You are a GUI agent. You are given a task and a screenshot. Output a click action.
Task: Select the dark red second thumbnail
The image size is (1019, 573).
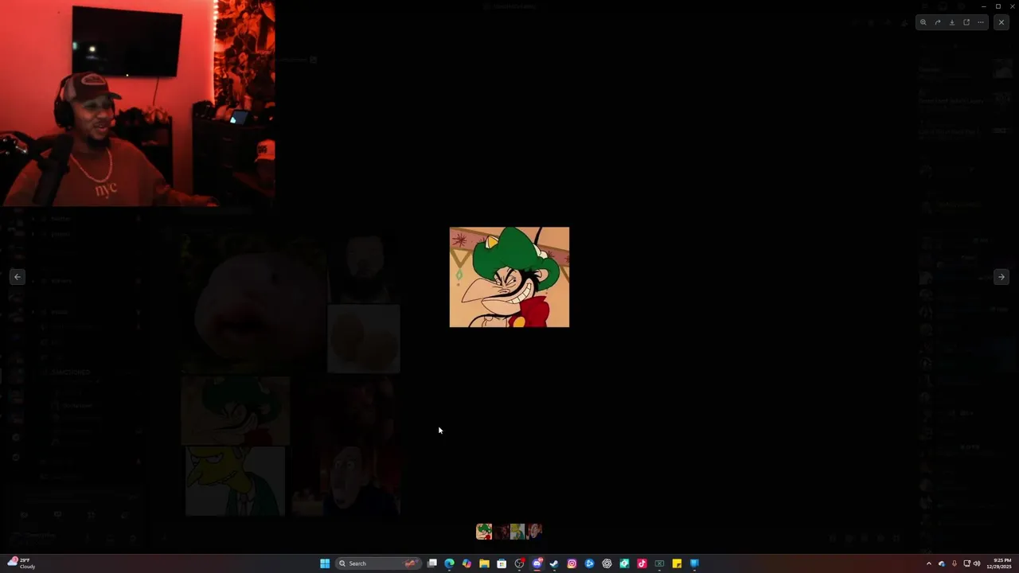[501, 532]
